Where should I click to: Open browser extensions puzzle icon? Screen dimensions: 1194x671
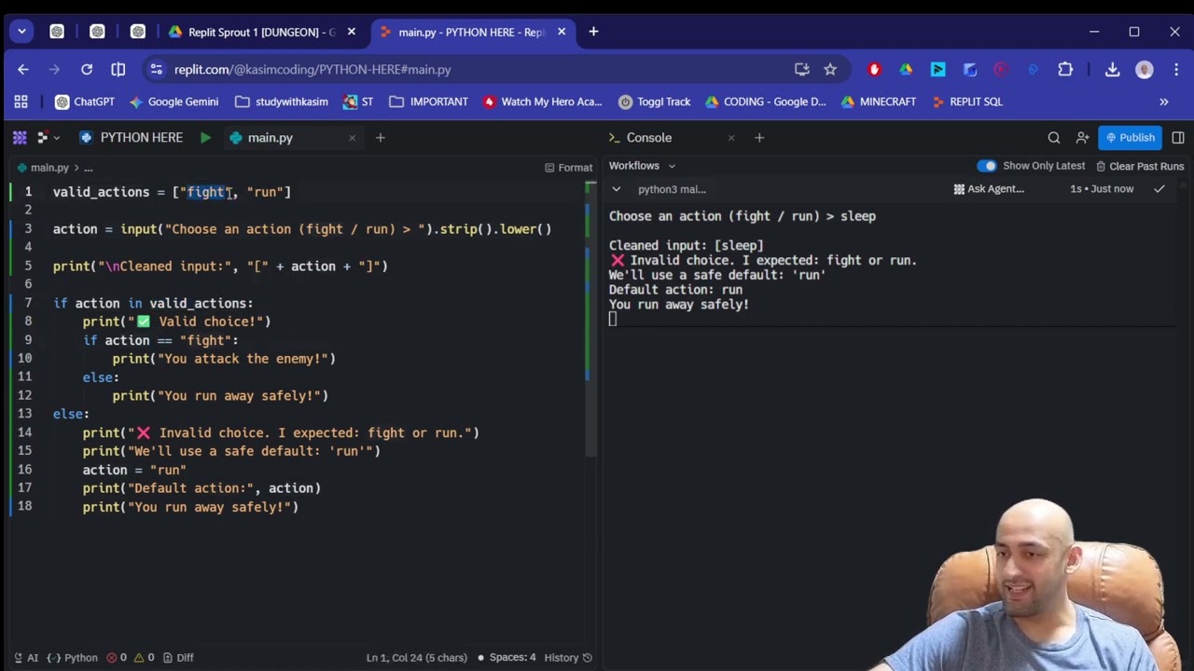coord(1065,69)
